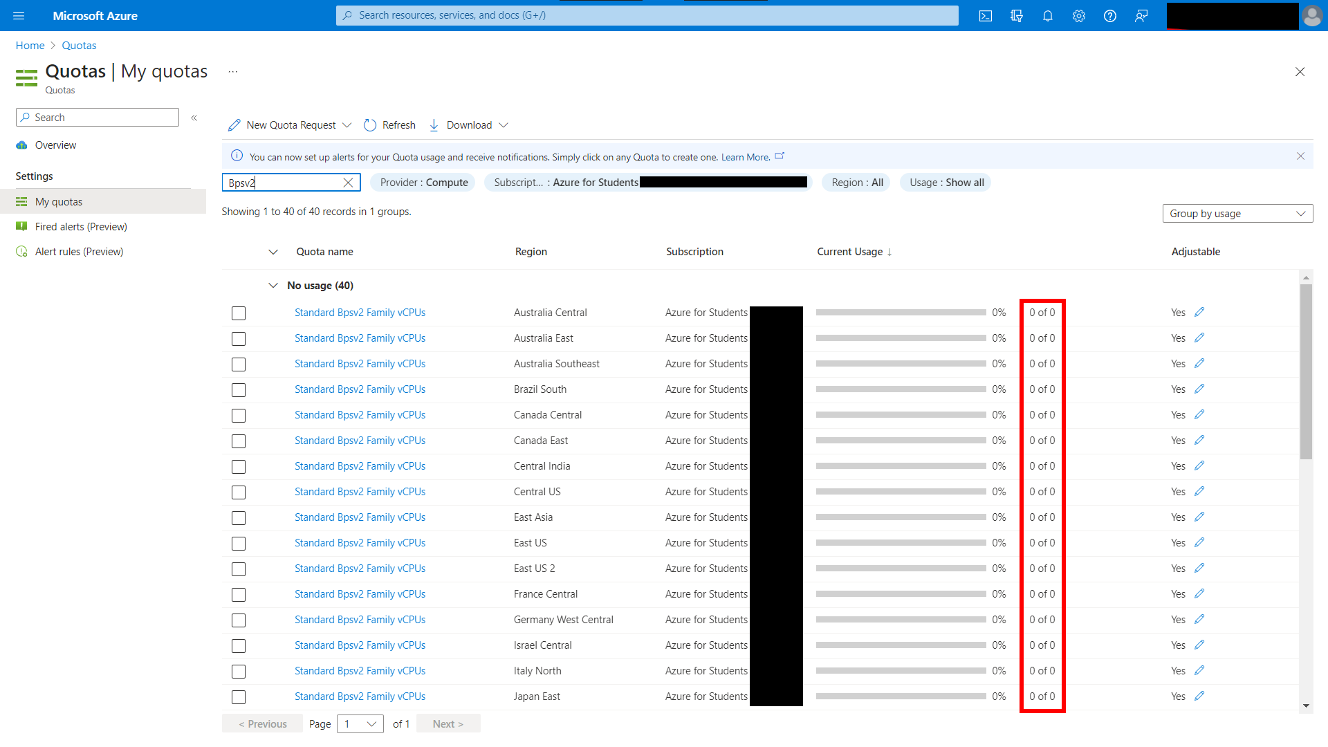Open the Subscription : Azure for Students filter
The width and height of the screenshot is (1328, 747).
(648, 183)
